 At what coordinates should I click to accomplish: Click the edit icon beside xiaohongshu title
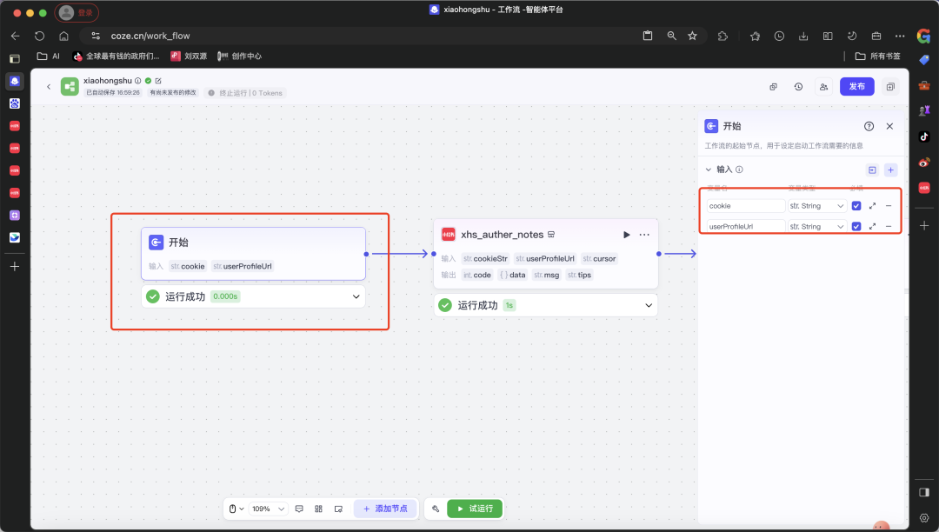158,81
